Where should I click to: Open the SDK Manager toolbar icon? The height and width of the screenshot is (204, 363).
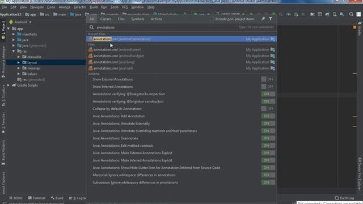pos(342,14)
